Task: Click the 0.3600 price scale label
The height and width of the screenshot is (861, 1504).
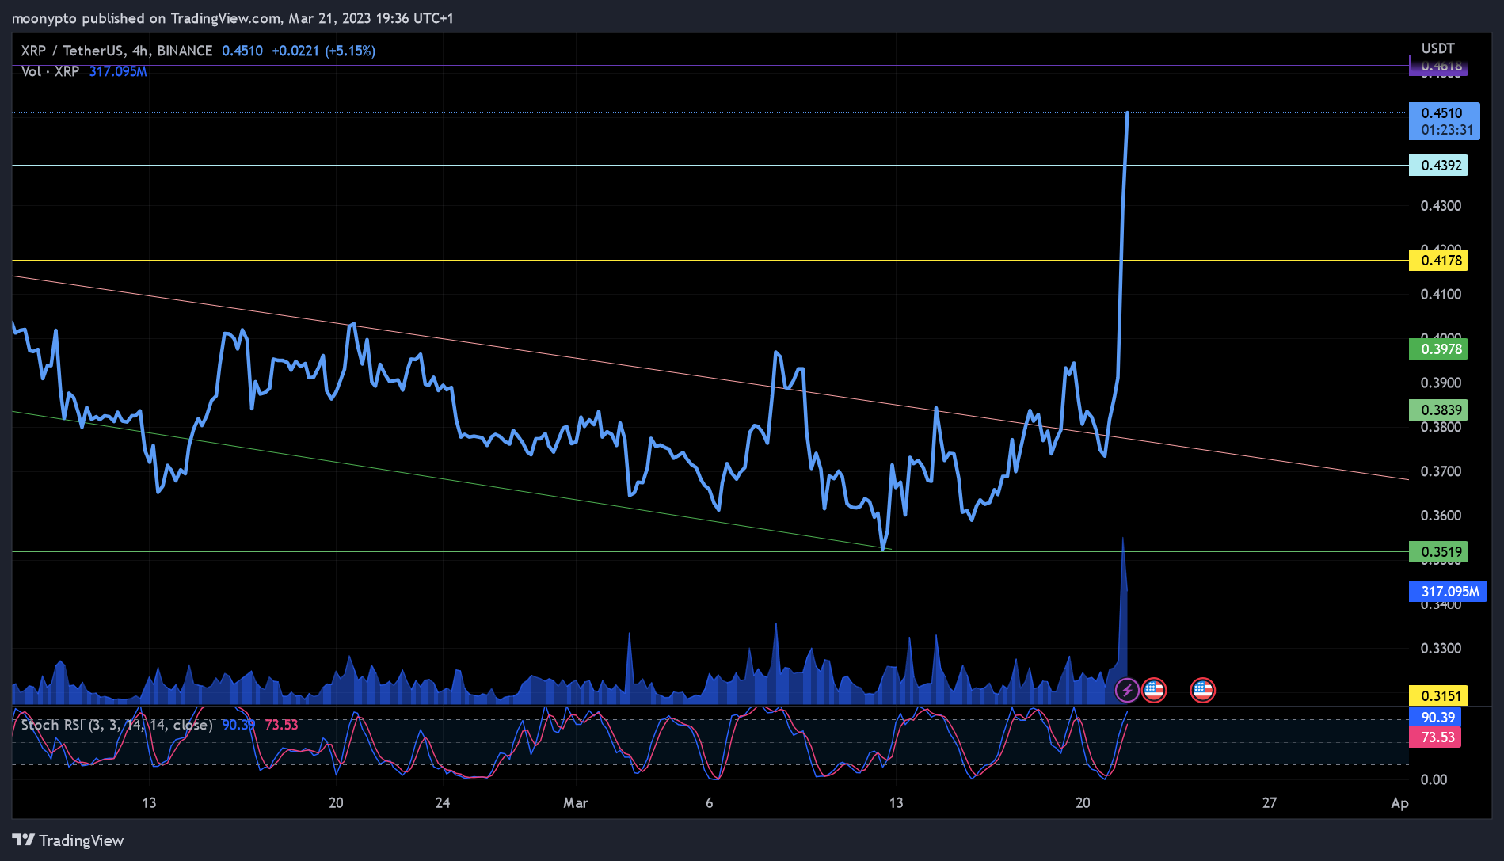Action: 1441,516
